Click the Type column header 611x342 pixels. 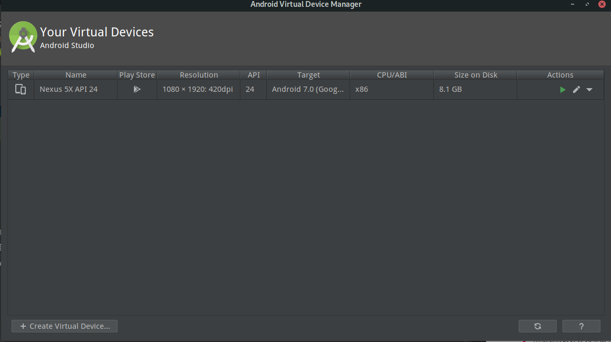pos(21,75)
